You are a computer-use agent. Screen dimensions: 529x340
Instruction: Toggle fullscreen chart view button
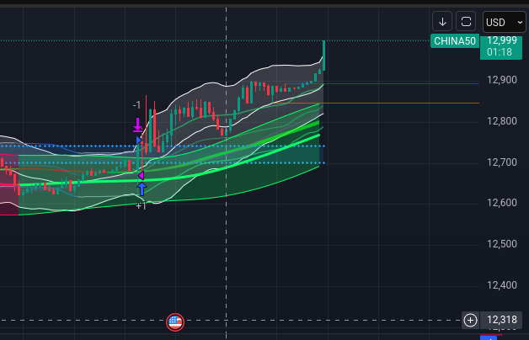(x=466, y=22)
